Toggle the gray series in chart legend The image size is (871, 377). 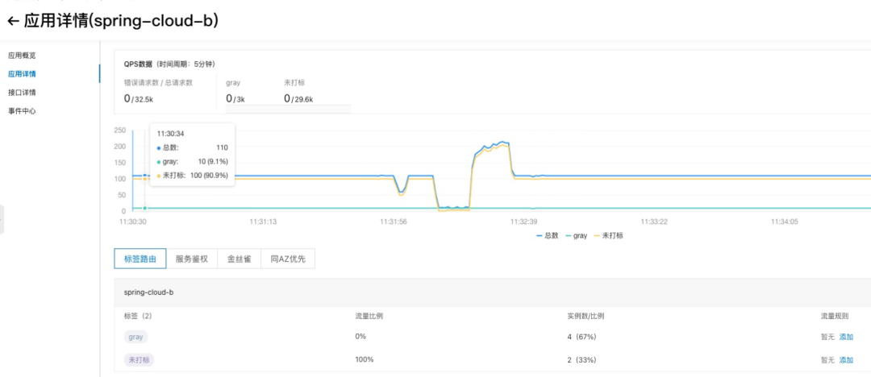click(576, 235)
